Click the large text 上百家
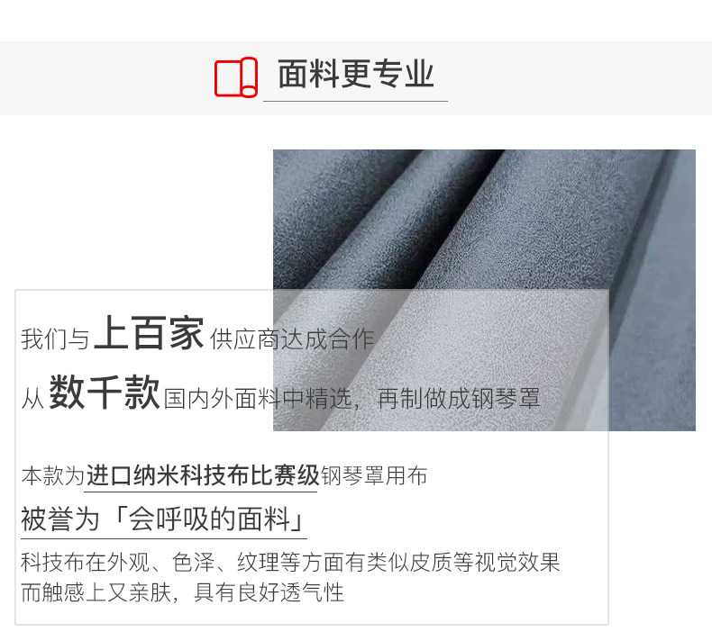The image size is (712, 641). [149, 333]
